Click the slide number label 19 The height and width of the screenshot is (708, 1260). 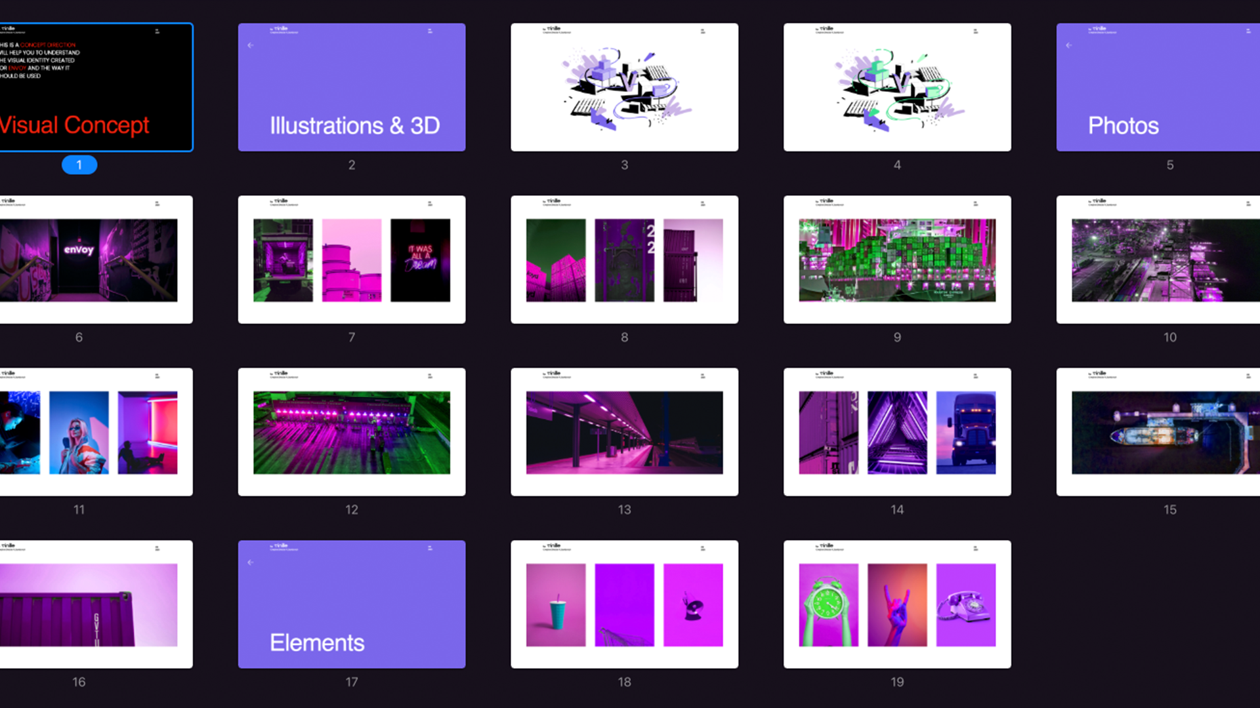897,682
